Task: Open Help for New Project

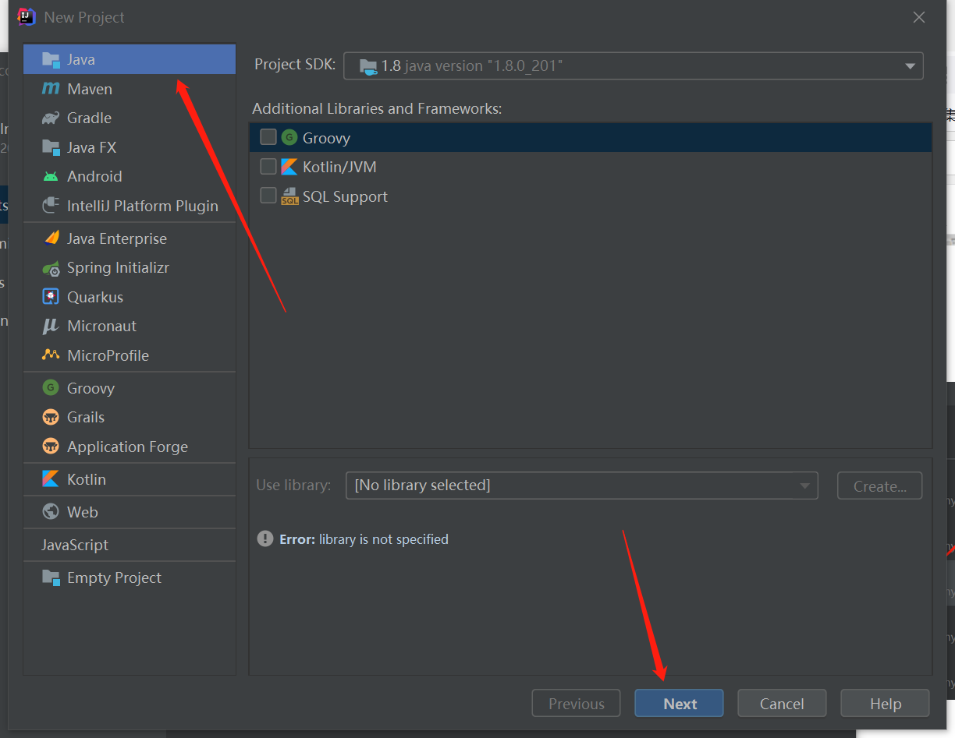Action: coord(885,704)
